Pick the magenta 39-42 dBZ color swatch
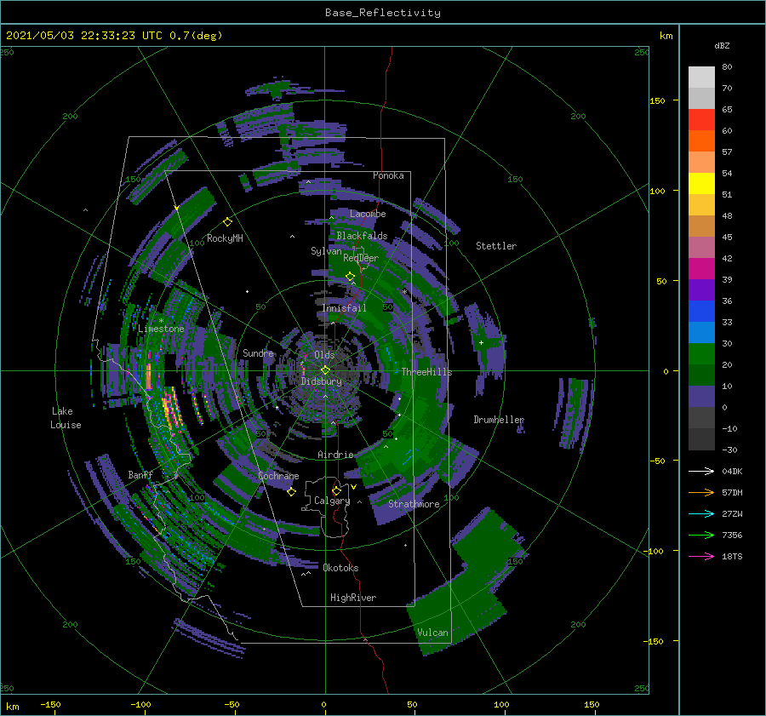766x716 pixels. tap(701, 269)
